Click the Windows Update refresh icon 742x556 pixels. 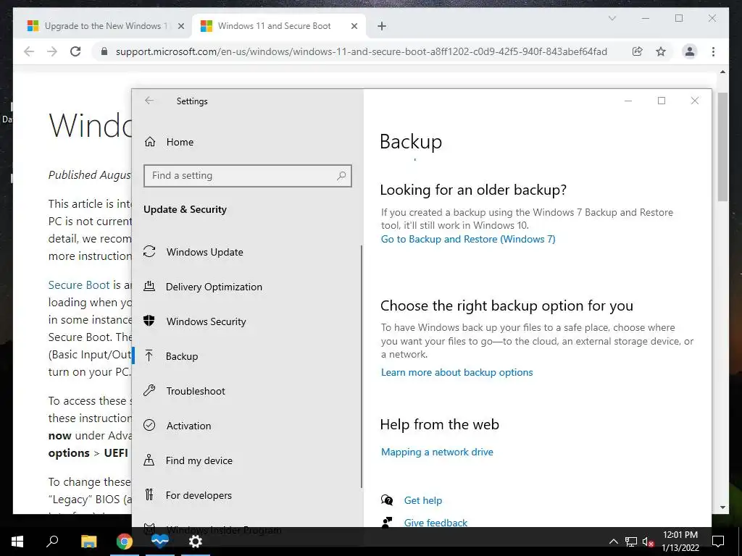click(149, 251)
